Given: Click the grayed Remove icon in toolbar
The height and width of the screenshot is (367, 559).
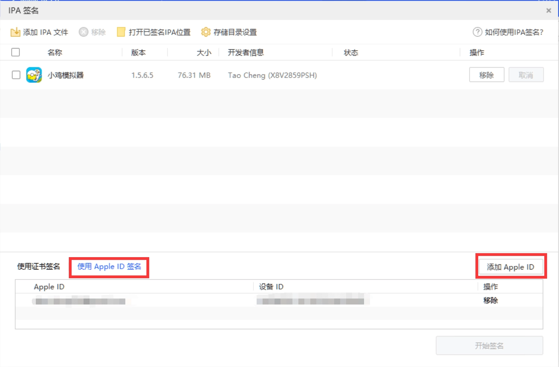Looking at the screenshot, I should (x=83, y=32).
